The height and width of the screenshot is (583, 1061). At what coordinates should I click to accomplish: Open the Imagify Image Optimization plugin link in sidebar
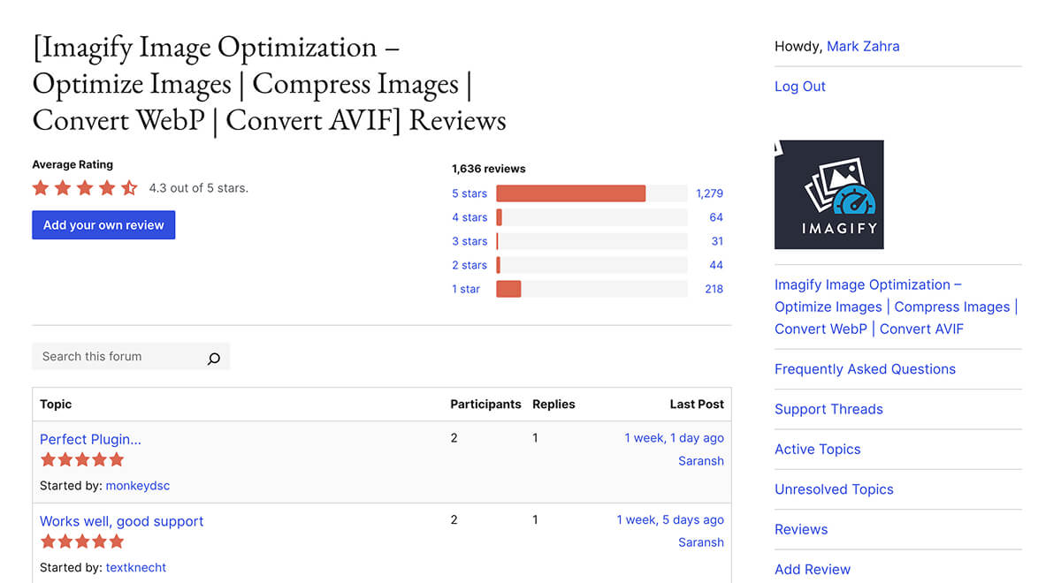(897, 307)
